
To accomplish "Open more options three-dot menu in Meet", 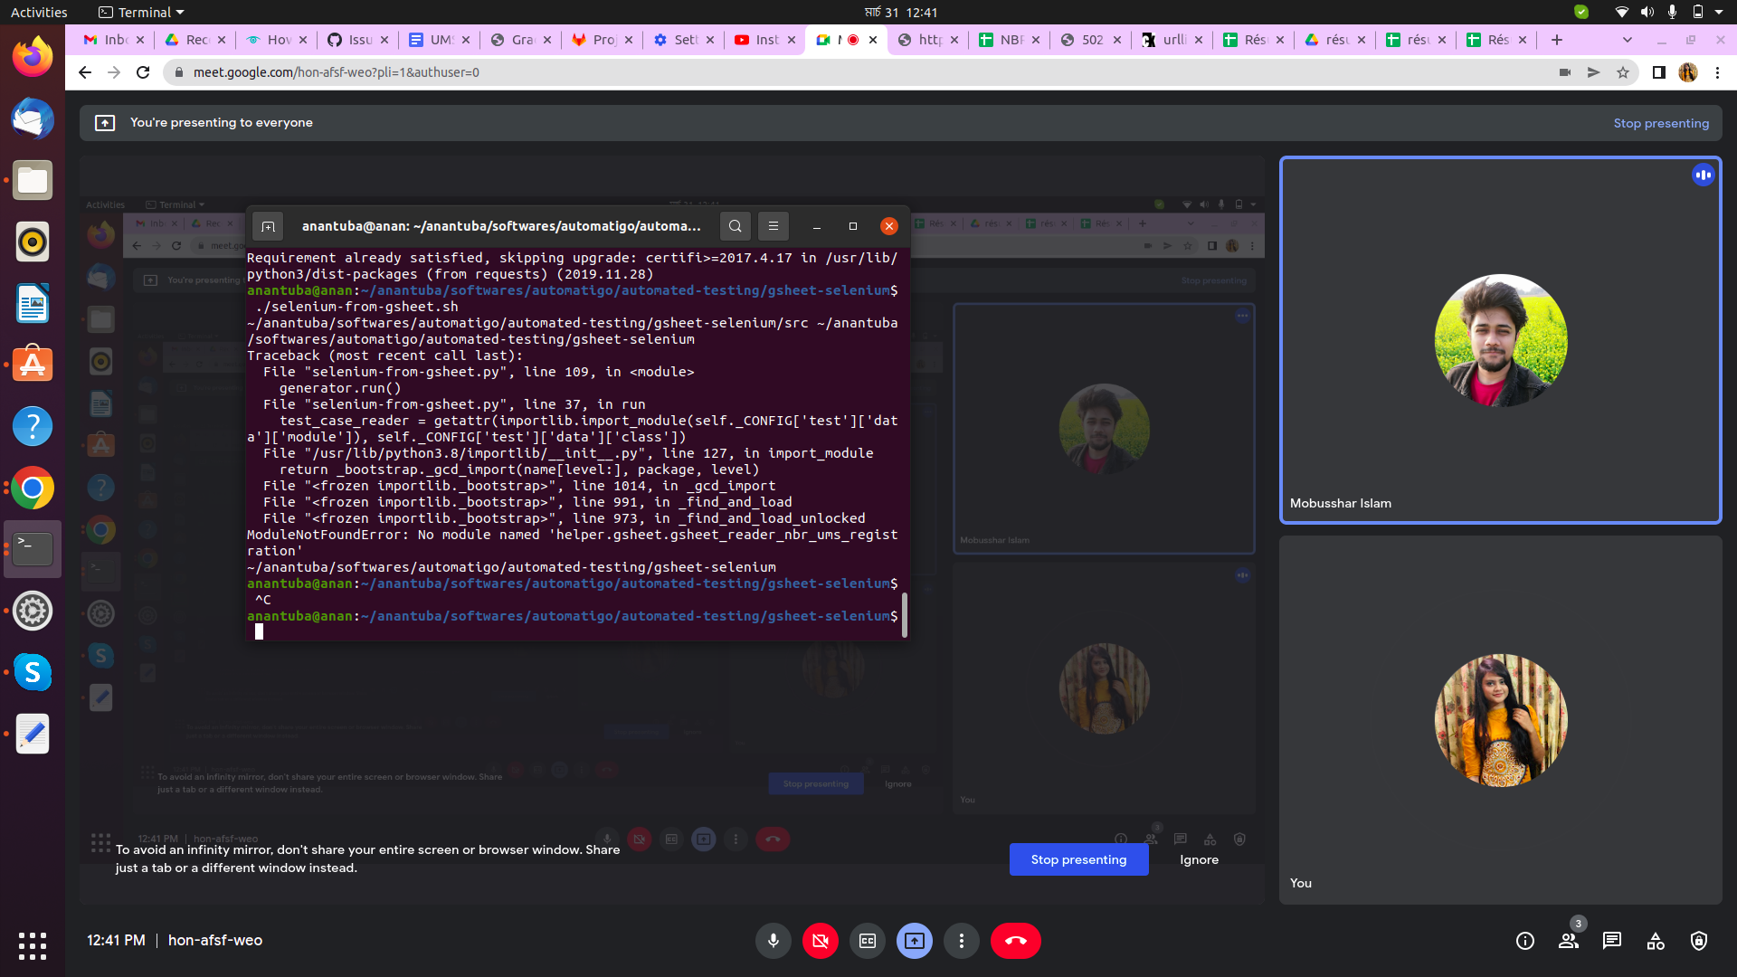I will click(961, 941).
